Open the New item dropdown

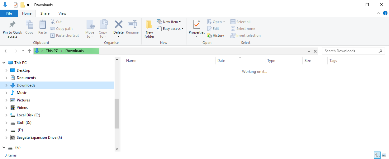(169, 22)
